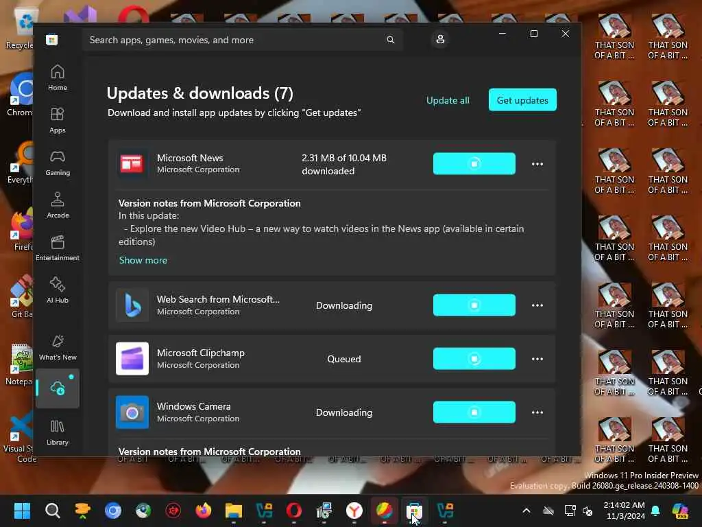Open the Windows Start menu
This screenshot has height=527, width=702.
[x=22, y=511]
